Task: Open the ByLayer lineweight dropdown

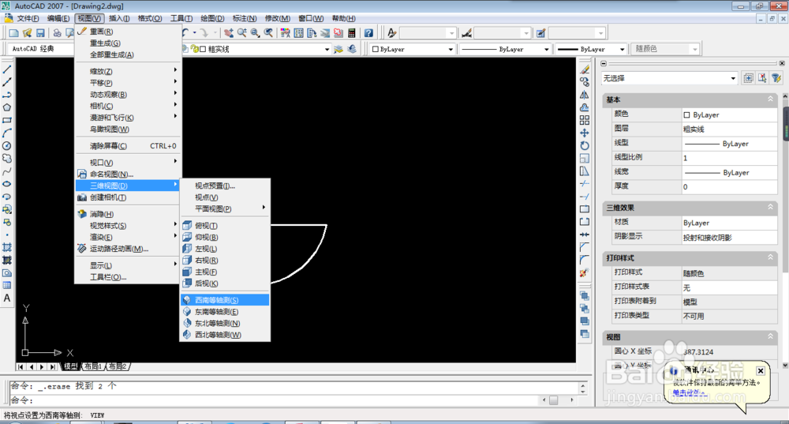Action: (x=622, y=50)
